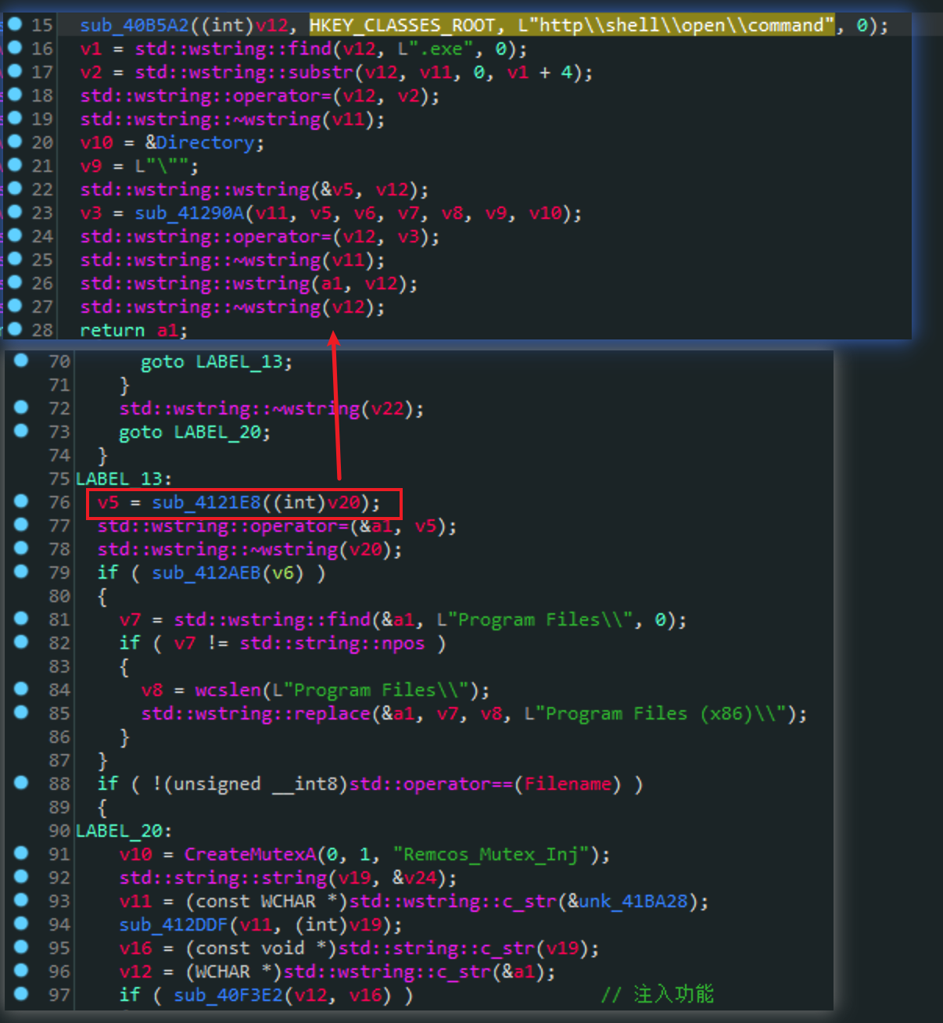This screenshot has height=1023, width=943.
Task: Select variable v5 on line 76
Action: (108, 503)
